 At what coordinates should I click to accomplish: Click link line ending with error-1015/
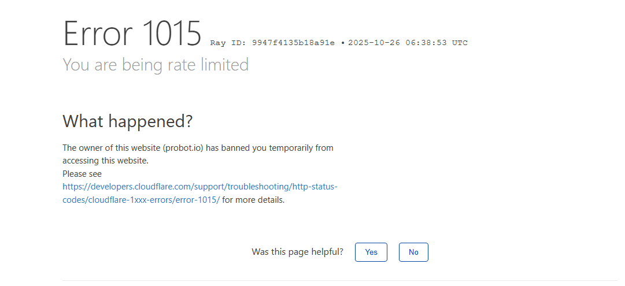tap(141, 200)
